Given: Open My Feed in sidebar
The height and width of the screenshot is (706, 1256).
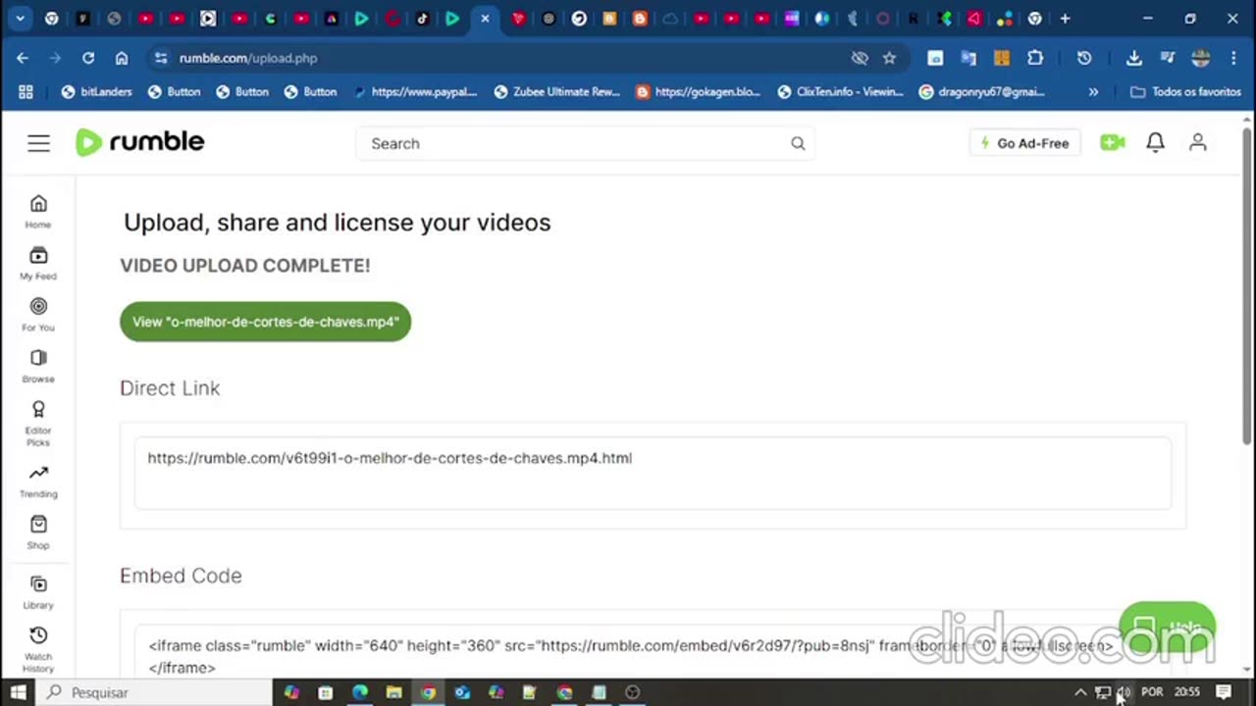Looking at the screenshot, I should pos(38,263).
